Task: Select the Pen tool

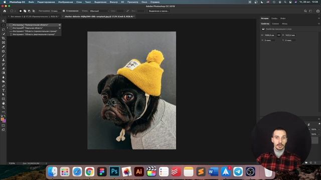Action: pyautogui.click(x=4, y=86)
